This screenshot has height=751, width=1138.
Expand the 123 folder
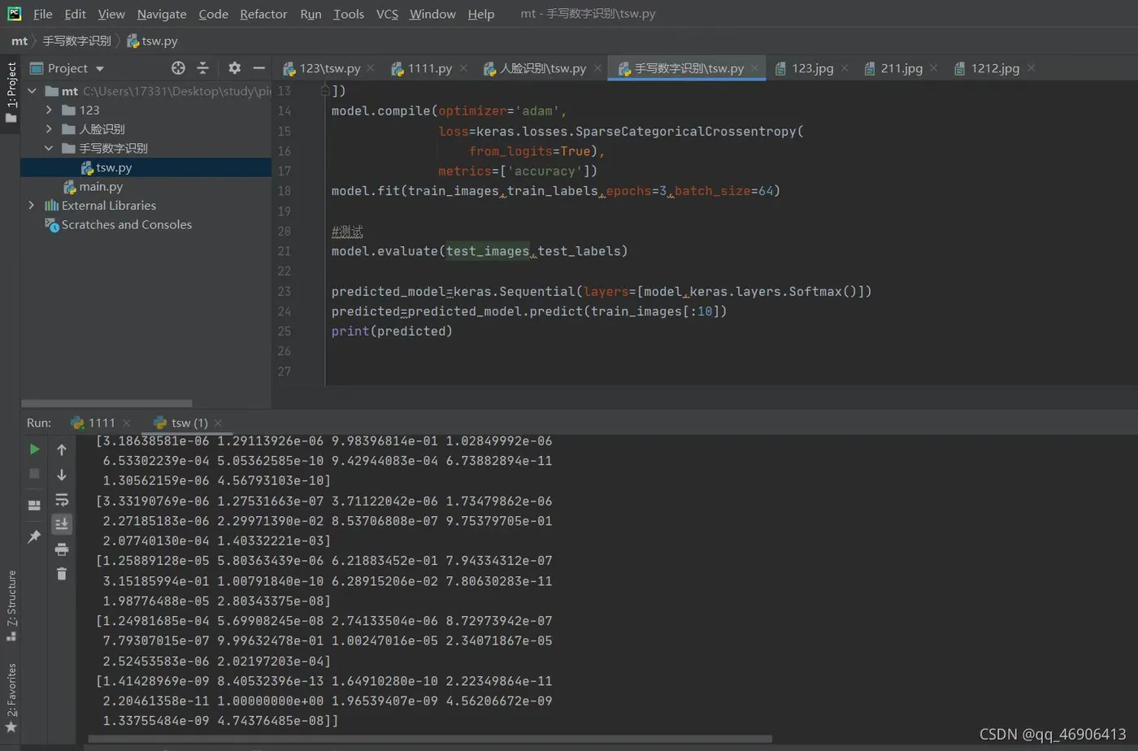point(49,110)
